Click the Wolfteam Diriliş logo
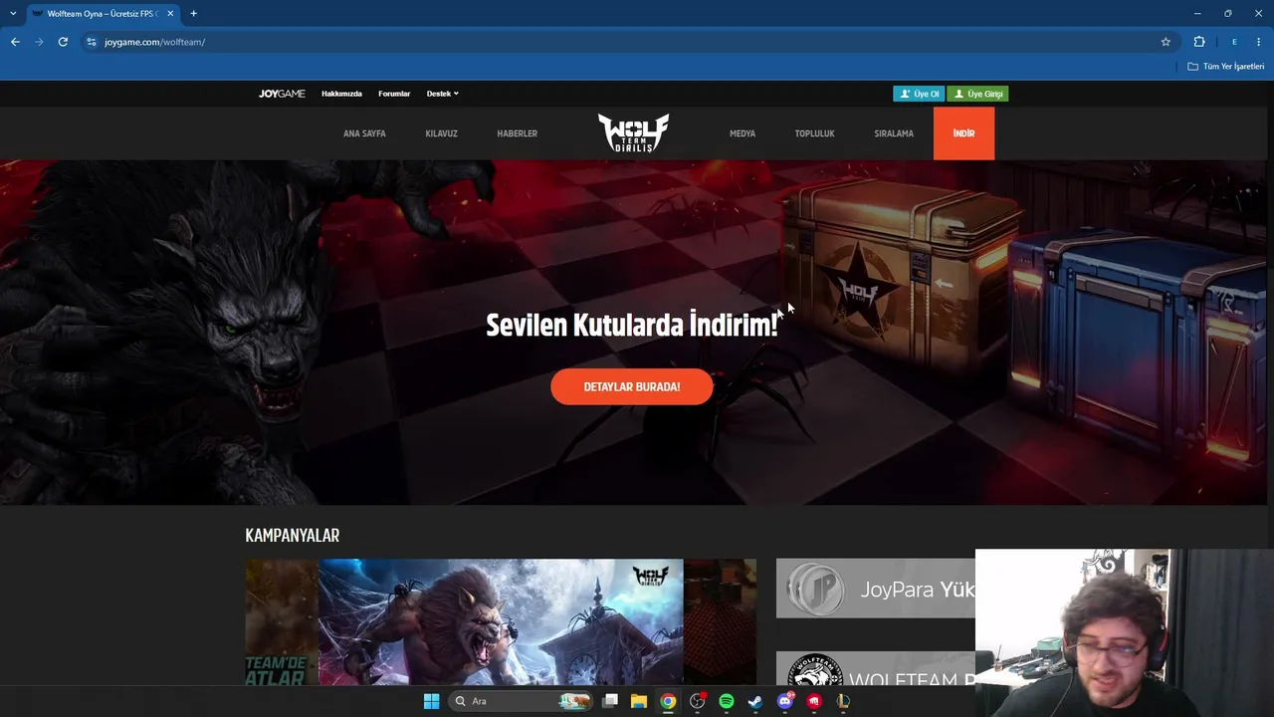The image size is (1274, 717). [633, 132]
